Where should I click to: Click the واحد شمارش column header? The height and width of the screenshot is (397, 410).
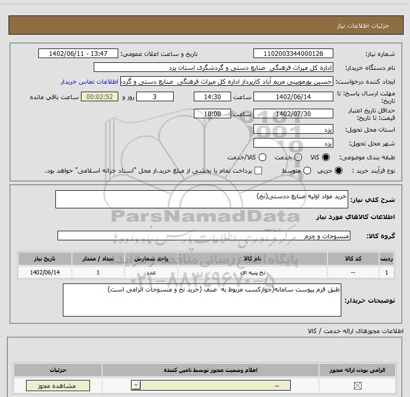[x=151, y=258]
